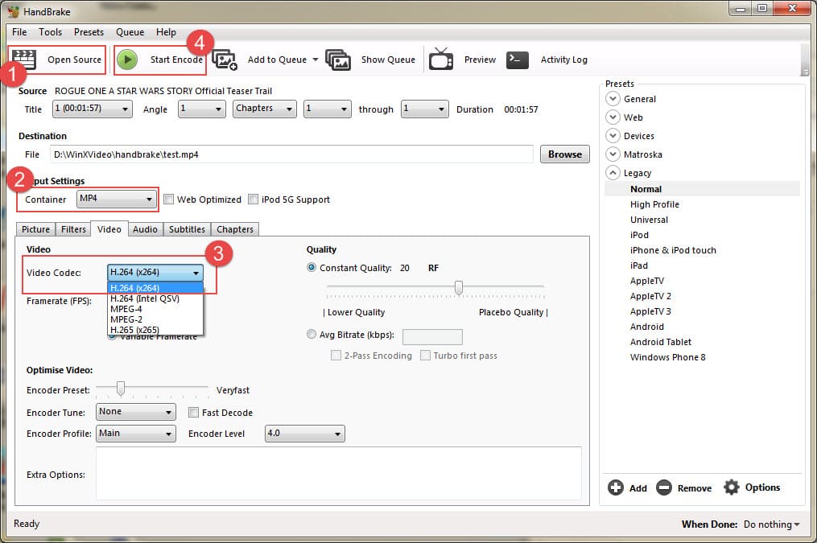Screen dimensions: 817x543
Task: Switch to the Subtitles tab
Action: point(187,229)
